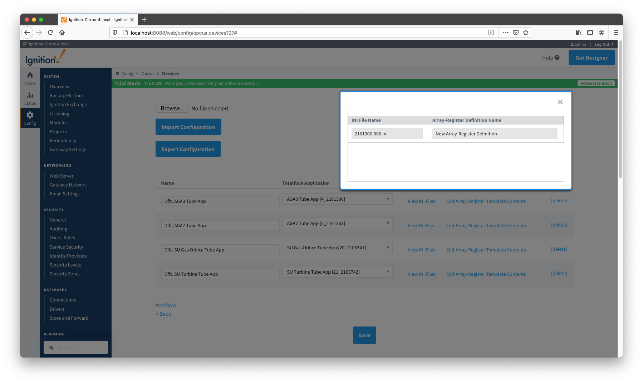Delete the Dflt. AGA3 Tube App row

[x=559, y=200]
